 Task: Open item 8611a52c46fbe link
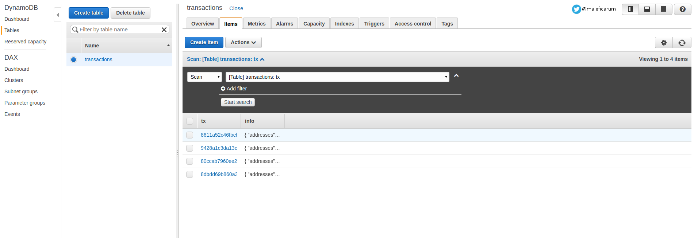click(x=219, y=135)
